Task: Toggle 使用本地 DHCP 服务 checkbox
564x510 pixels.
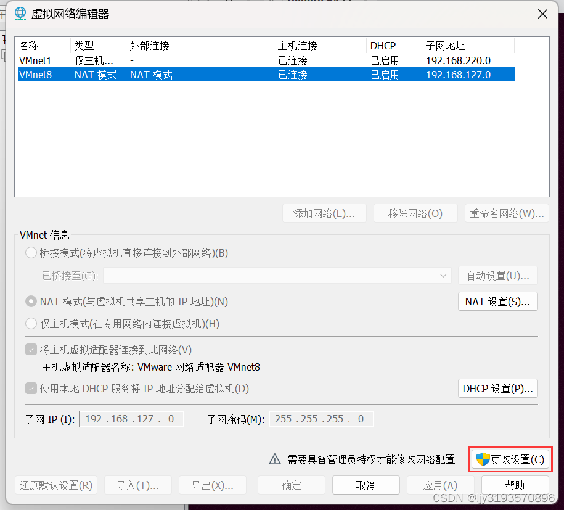Action: tap(31, 389)
